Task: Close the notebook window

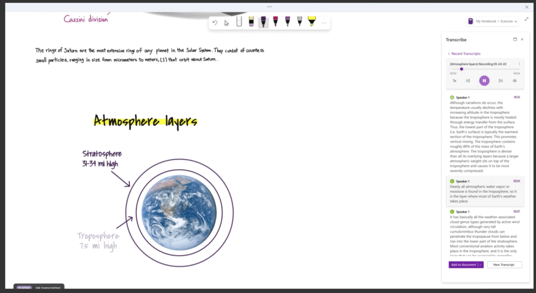Action: click(527, 7)
